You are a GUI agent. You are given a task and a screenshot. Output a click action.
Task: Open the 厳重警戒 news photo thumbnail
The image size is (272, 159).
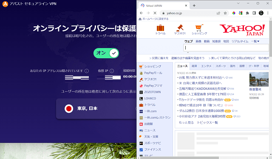tap(259, 79)
